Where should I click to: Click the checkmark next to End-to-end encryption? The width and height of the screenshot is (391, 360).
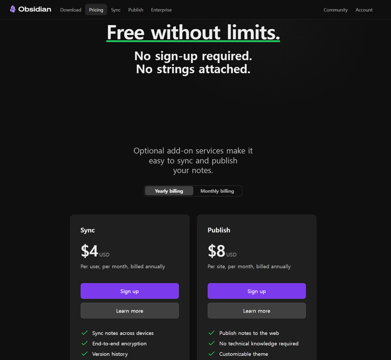point(85,343)
